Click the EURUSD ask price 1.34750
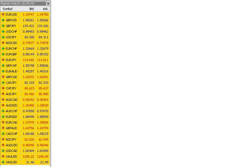 pyautogui.click(x=42, y=14)
